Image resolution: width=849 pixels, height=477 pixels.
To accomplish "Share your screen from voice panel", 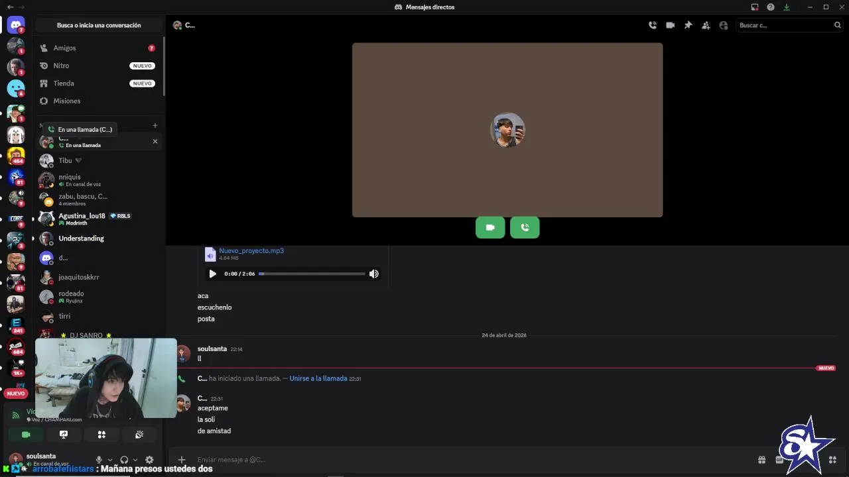I will (x=64, y=435).
